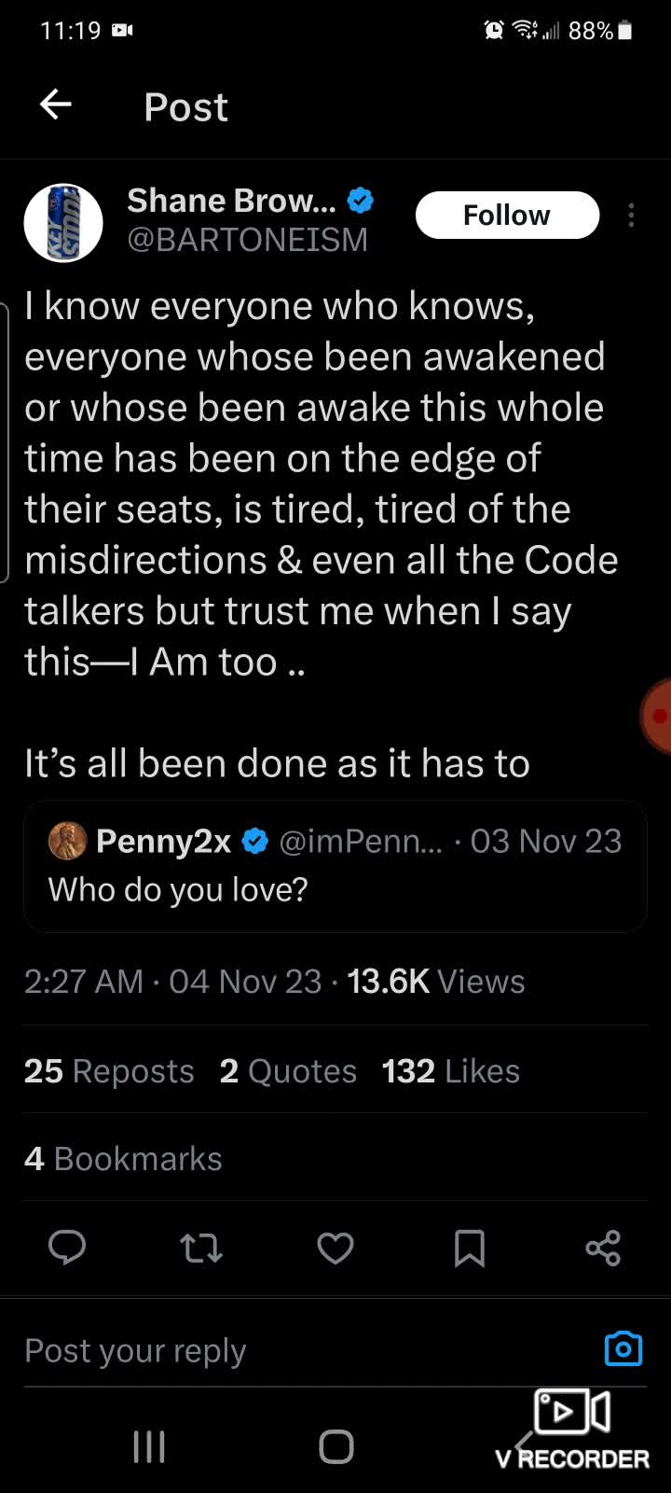Viewport: 671px width, 1493px height.
Task: Open Shane Brown's profile avatar
Action: point(62,222)
